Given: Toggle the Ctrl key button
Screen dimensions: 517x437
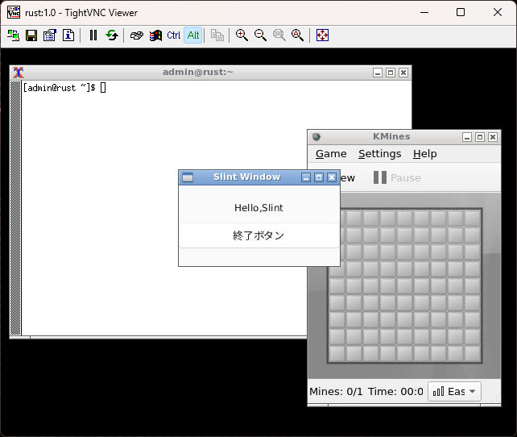Looking at the screenshot, I should pyautogui.click(x=174, y=35).
